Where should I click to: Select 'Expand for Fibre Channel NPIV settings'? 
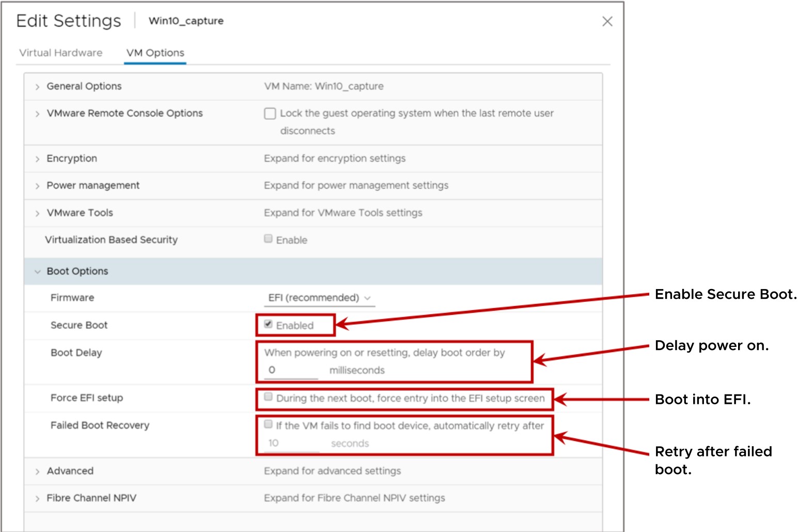(x=354, y=498)
